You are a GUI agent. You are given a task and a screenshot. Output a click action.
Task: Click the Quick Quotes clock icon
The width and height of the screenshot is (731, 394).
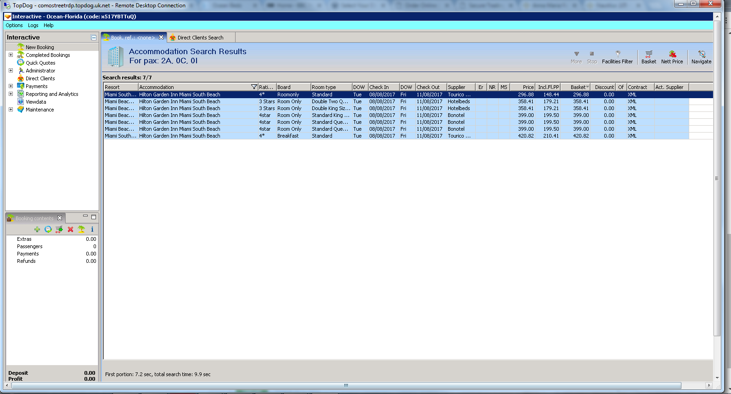[21, 63]
